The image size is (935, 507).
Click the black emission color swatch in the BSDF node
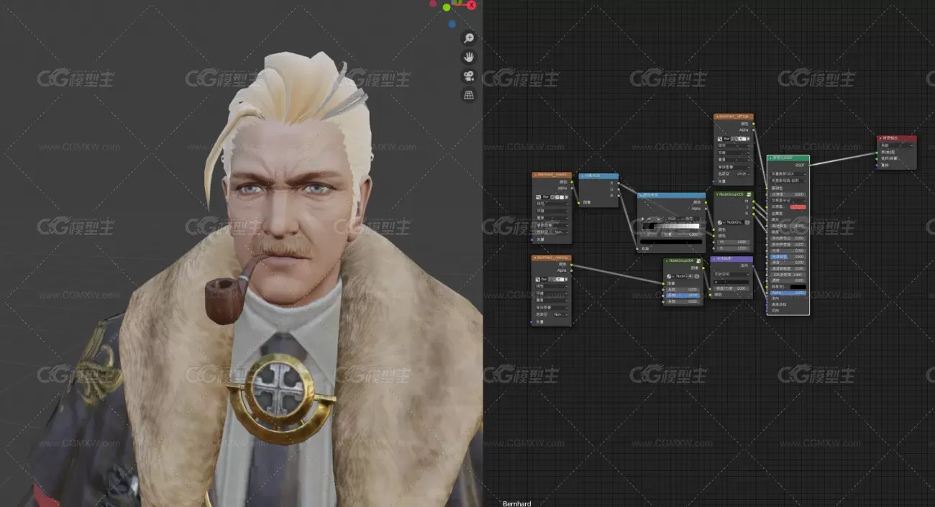[x=798, y=287]
